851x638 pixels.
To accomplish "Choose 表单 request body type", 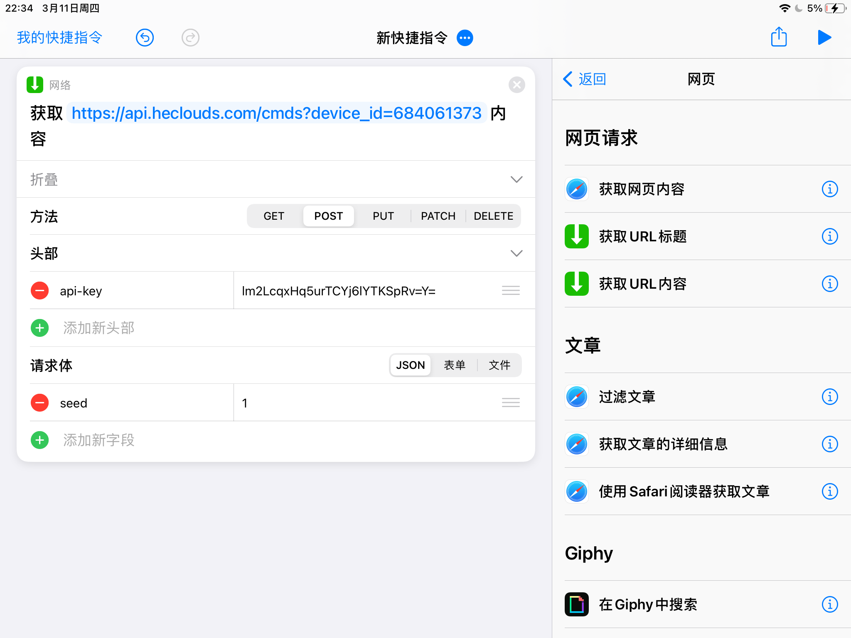I will tap(455, 365).
